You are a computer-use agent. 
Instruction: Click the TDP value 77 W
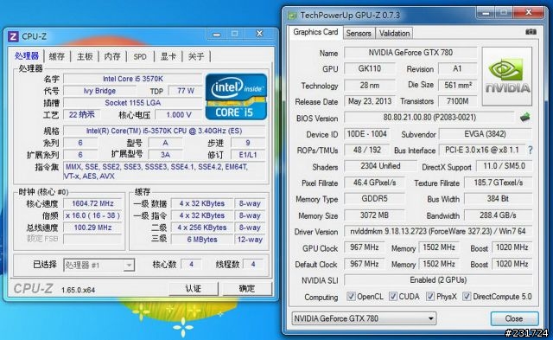(x=186, y=91)
